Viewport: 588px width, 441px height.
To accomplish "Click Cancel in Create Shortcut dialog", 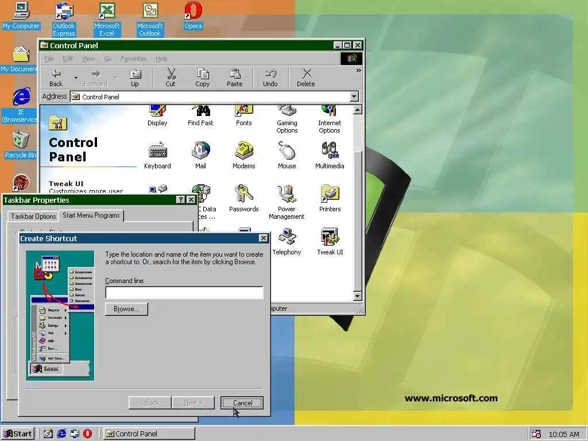I will pyautogui.click(x=242, y=403).
